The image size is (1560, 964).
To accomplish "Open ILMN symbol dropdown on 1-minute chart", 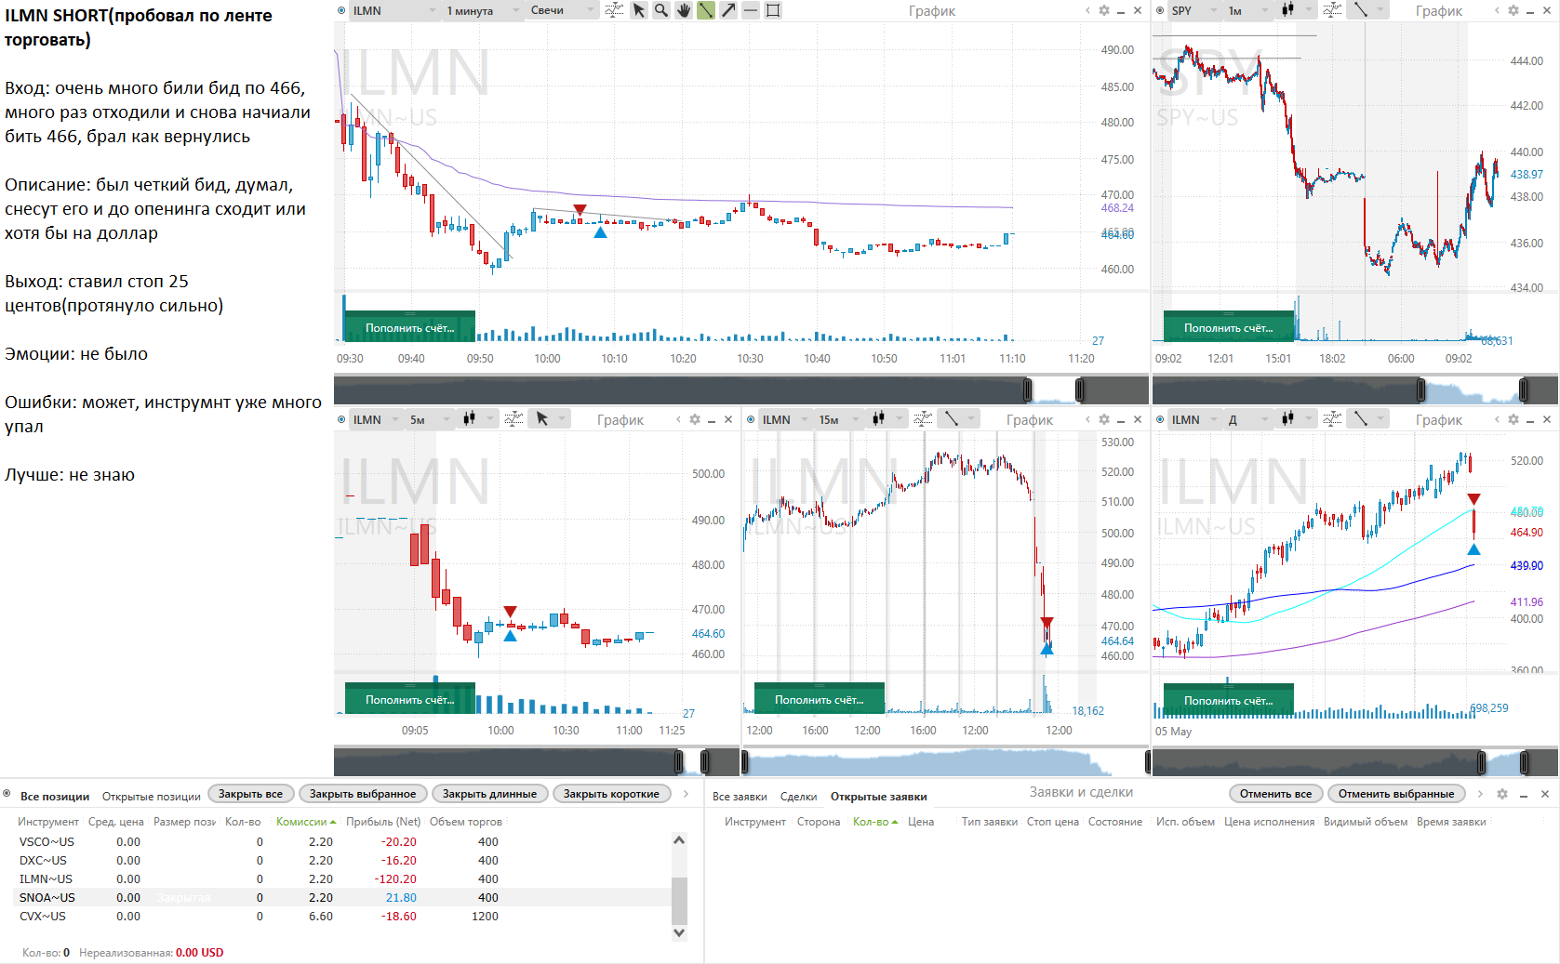I will pyautogui.click(x=394, y=10).
